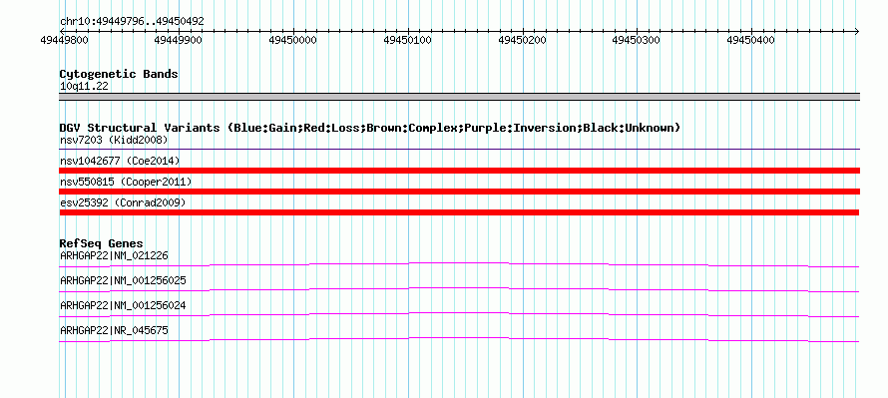Click the gray 10q11.22 cytogenetic band bar
888x398 pixels.
459,97
